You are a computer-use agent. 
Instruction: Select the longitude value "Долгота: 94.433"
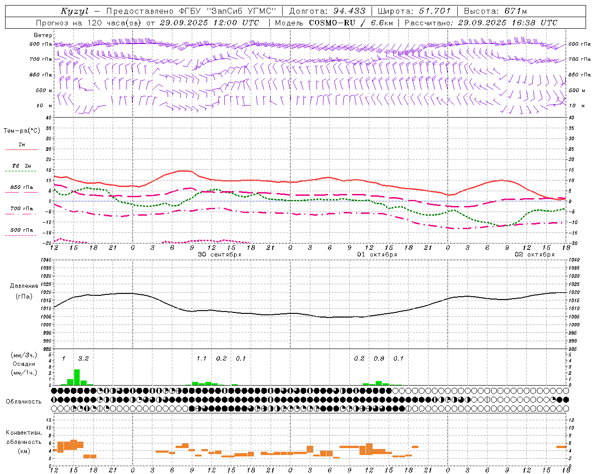pyautogui.click(x=328, y=11)
